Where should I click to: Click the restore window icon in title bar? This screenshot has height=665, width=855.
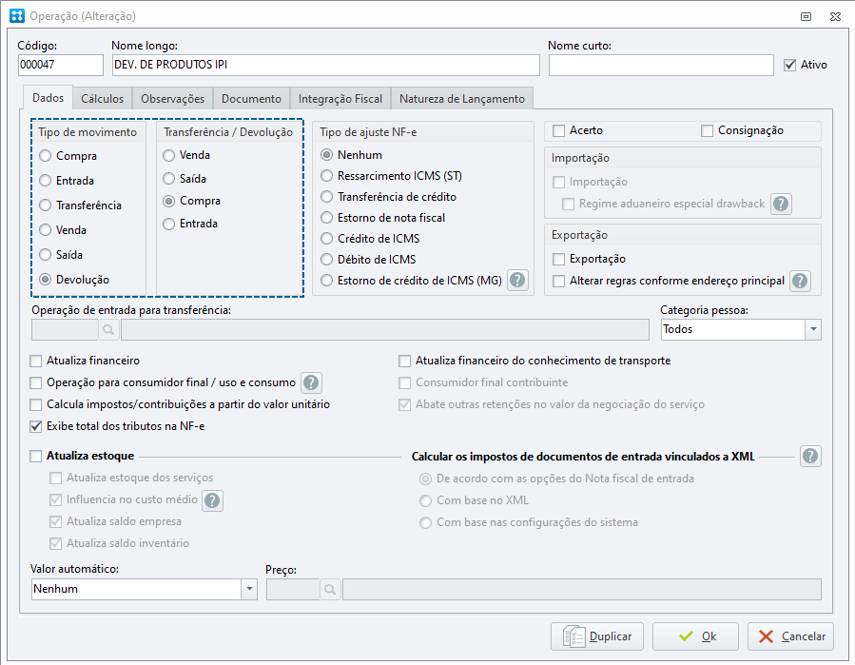(806, 16)
